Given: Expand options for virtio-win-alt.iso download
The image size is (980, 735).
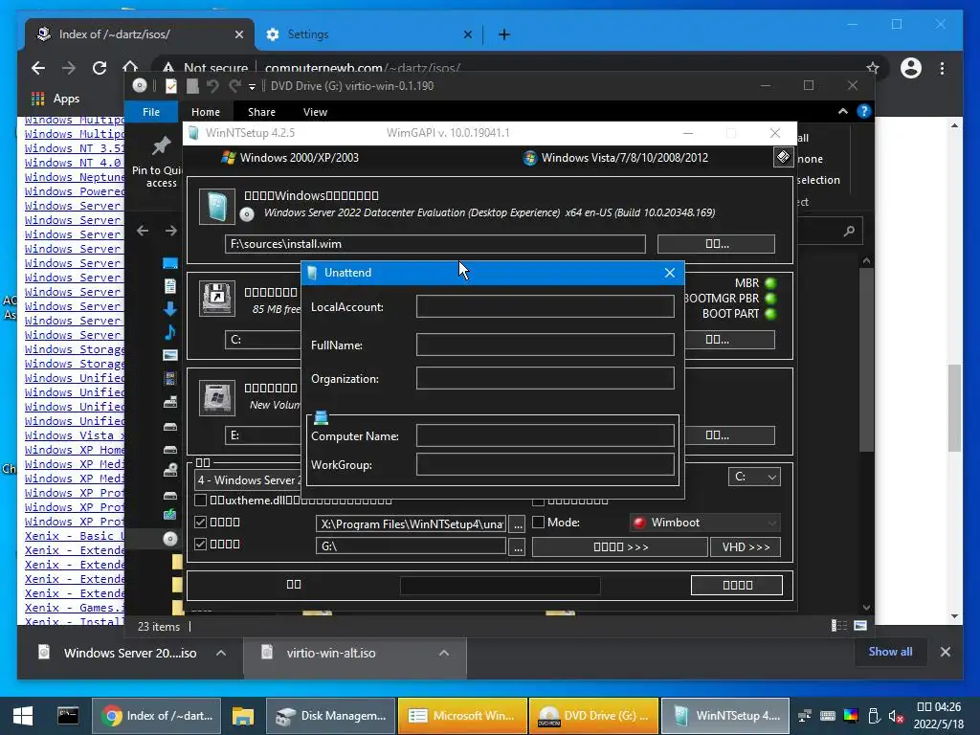Looking at the screenshot, I should 444,653.
